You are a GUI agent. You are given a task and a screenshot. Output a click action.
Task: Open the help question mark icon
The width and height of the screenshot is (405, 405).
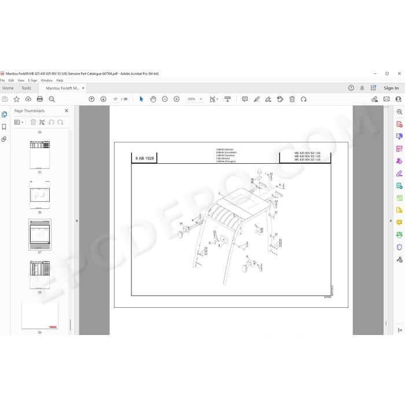pos(351,88)
